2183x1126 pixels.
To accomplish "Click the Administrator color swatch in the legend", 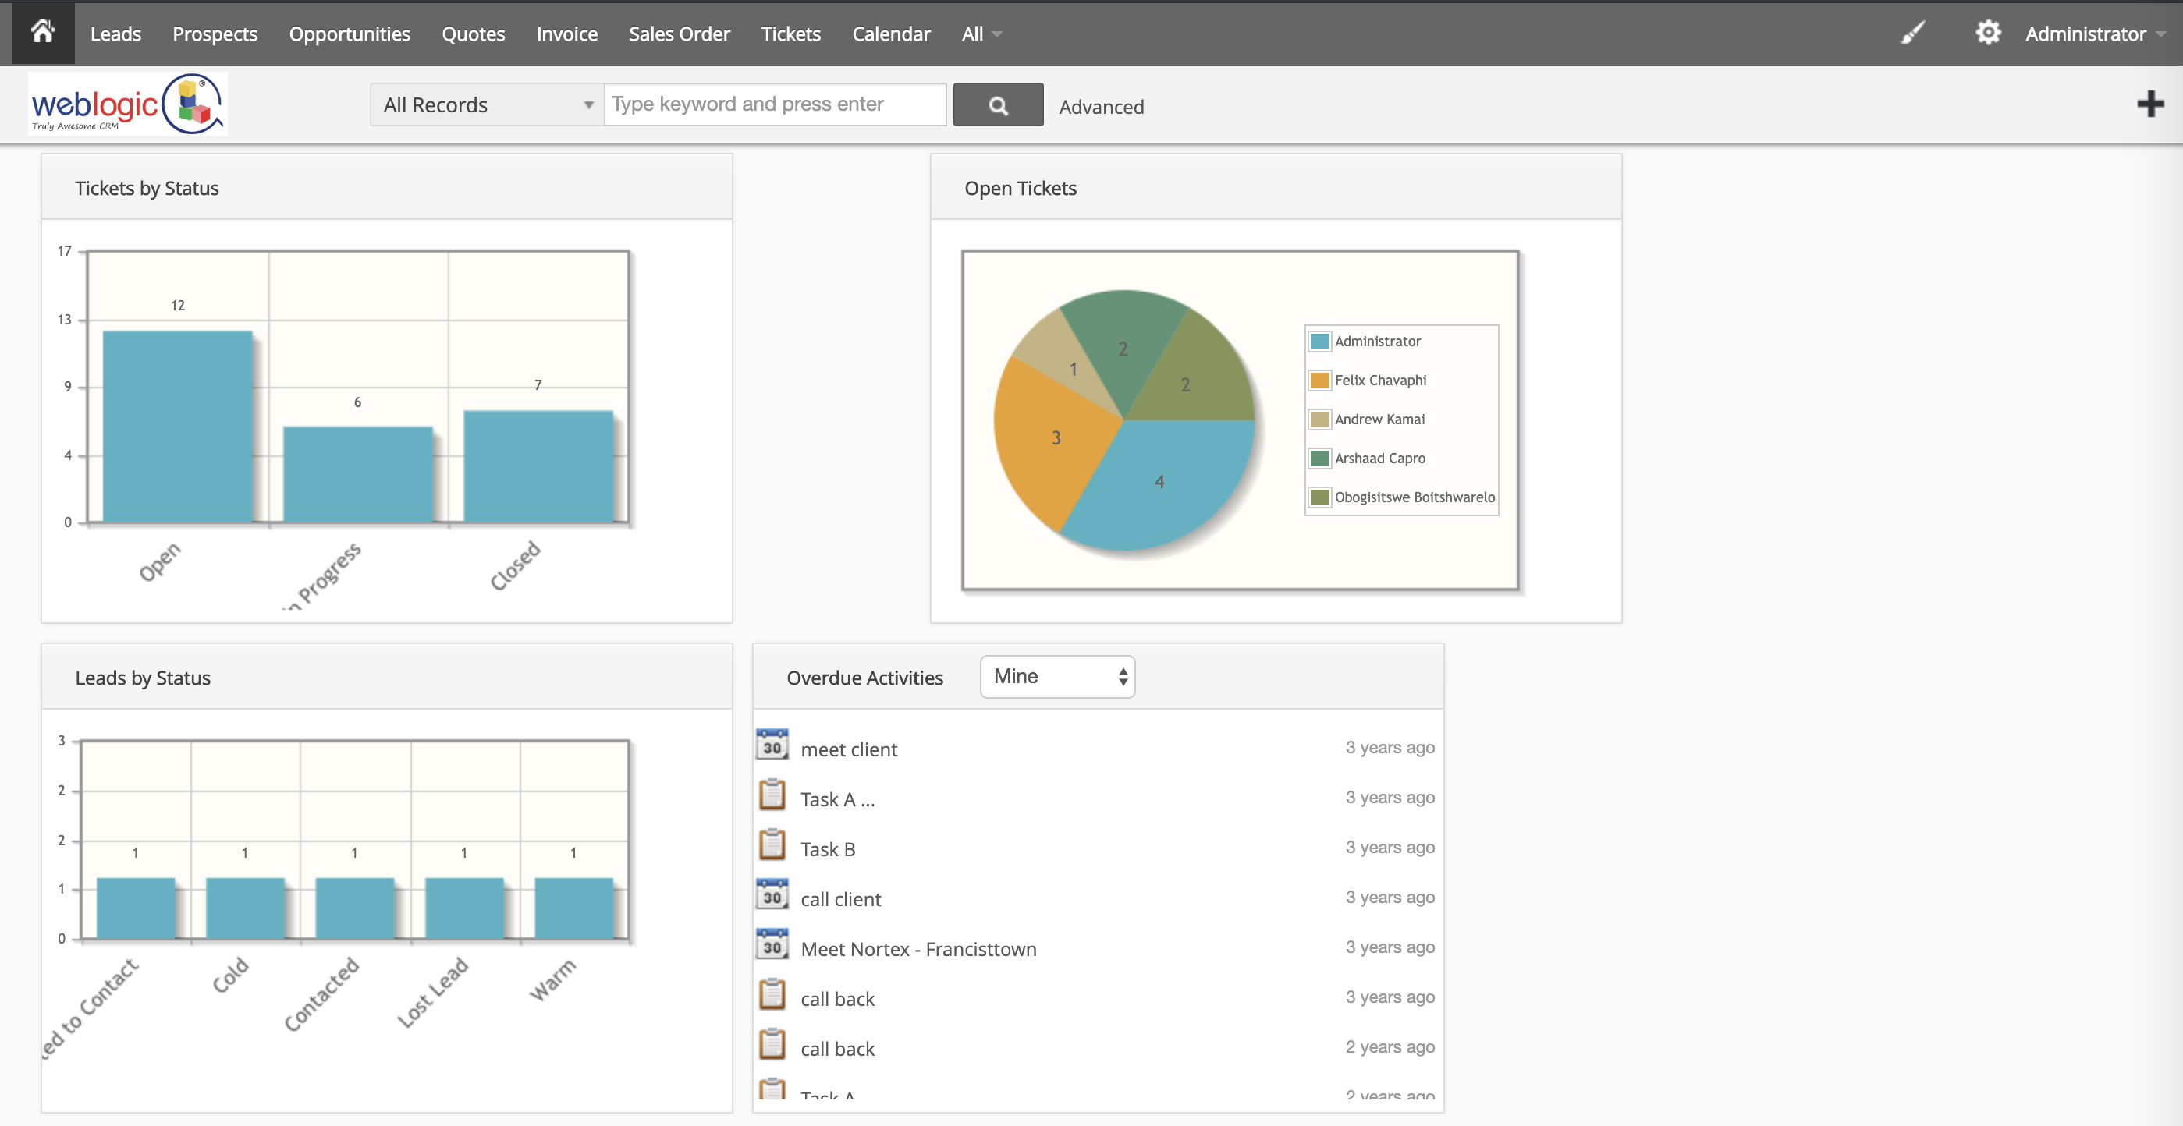I will click(x=1319, y=341).
